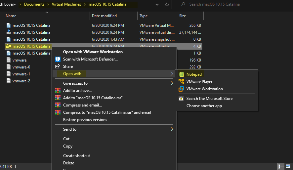Click file icon of the 265 KB Catalina file

click(x=8, y=25)
